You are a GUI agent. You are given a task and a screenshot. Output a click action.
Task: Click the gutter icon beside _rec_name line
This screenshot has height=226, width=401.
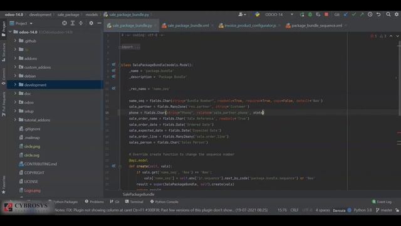pos(113,89)
